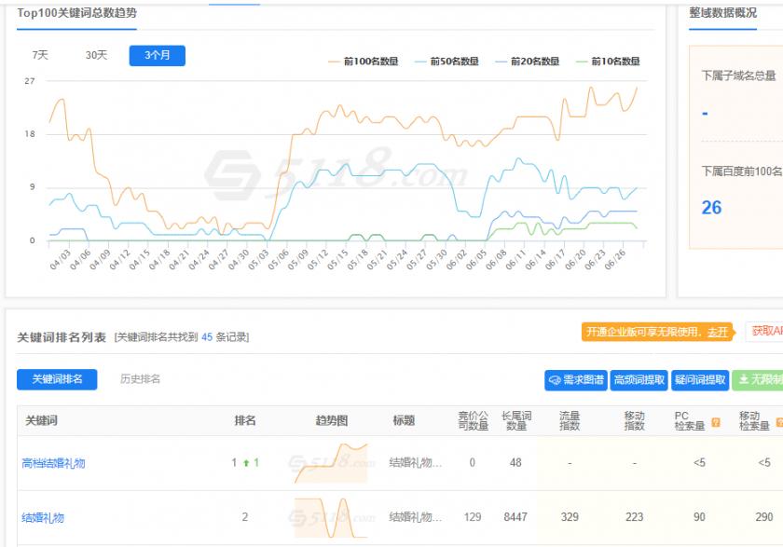This screenshot has width=783, height=547.
Task: Open the 需求图谱 demand graph button
Action: pos(575,380)
